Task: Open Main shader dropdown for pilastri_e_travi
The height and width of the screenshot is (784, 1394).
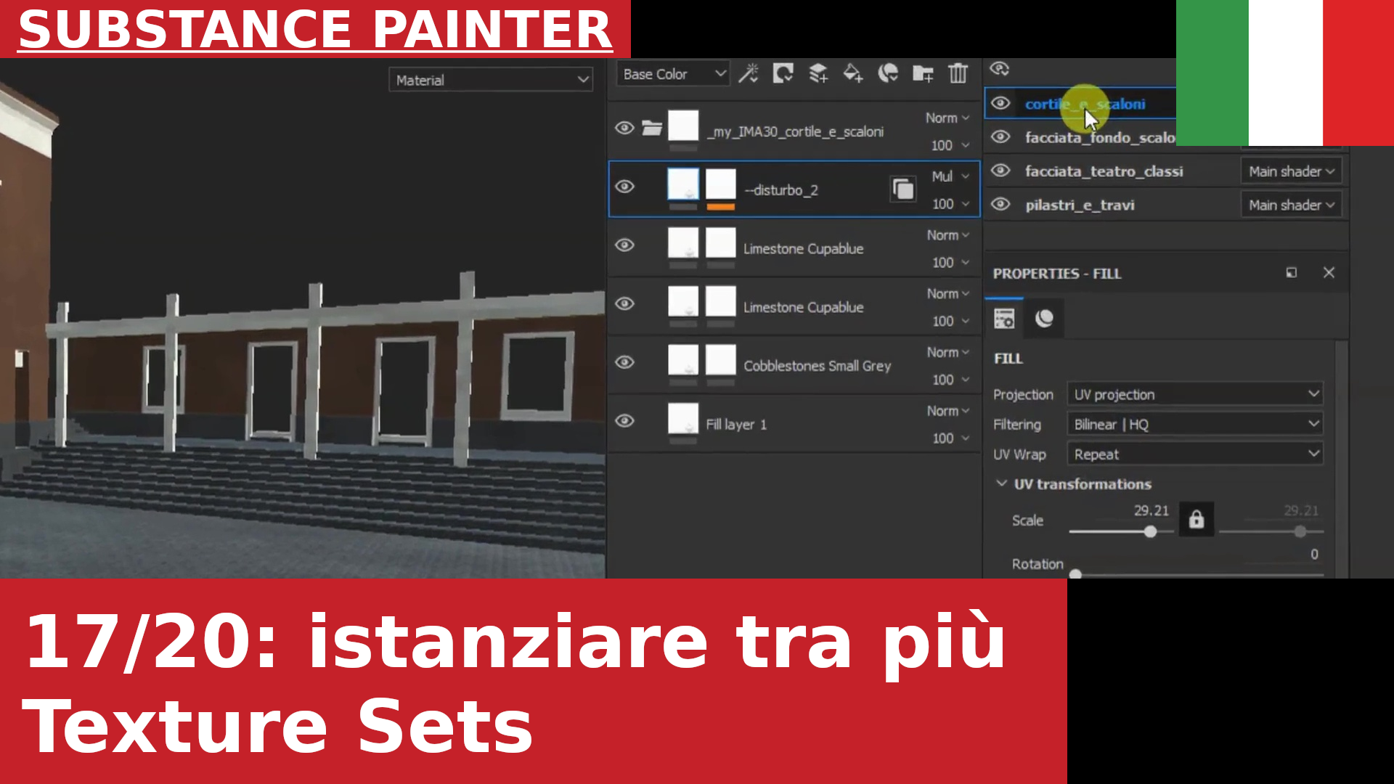Action: (x=1291, y=205)
